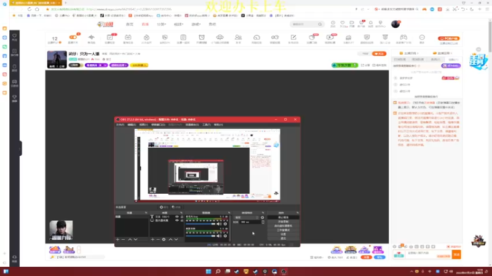Open the ellipsis More icon in streamer toolbar
Viewport: 492px width, 276px height.
(x=422, y=39)
